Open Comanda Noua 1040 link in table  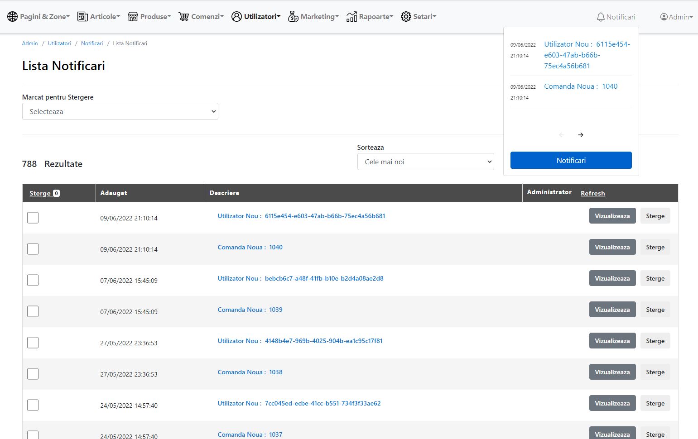point(250,247)
